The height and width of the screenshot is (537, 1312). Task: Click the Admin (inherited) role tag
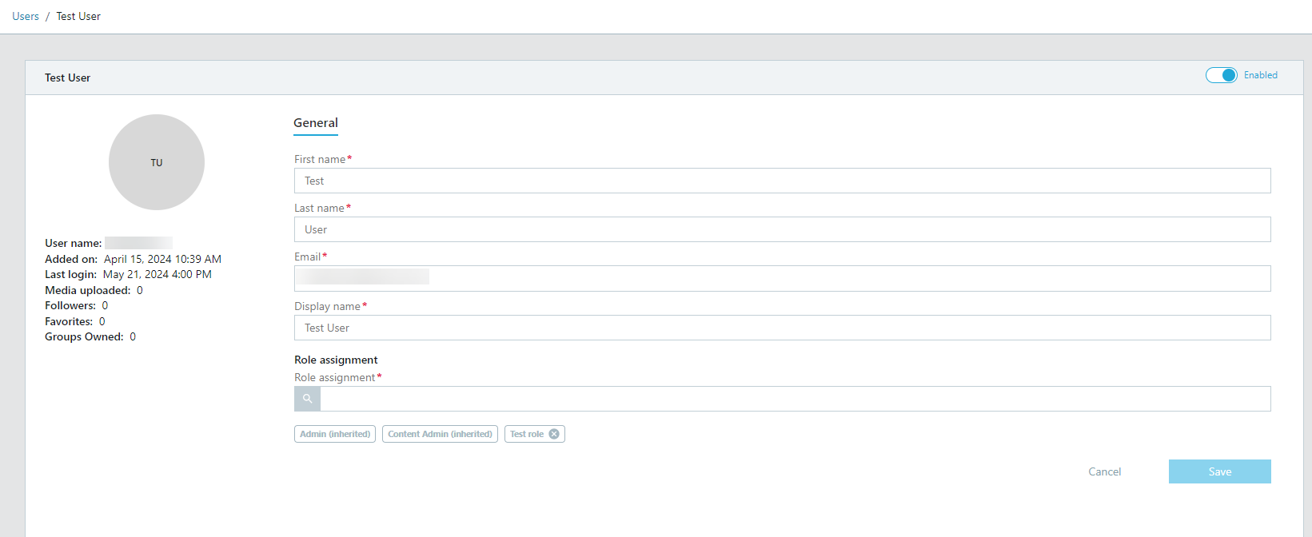335,434
